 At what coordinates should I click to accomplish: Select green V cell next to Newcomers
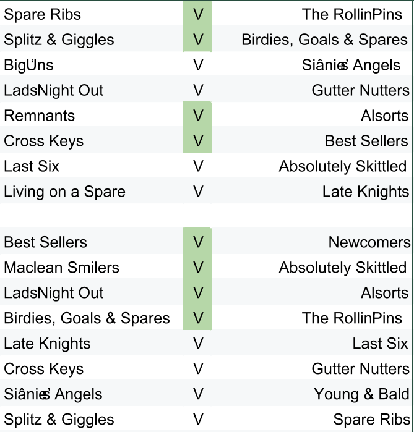pyautogui.click(x=197, y=242)
